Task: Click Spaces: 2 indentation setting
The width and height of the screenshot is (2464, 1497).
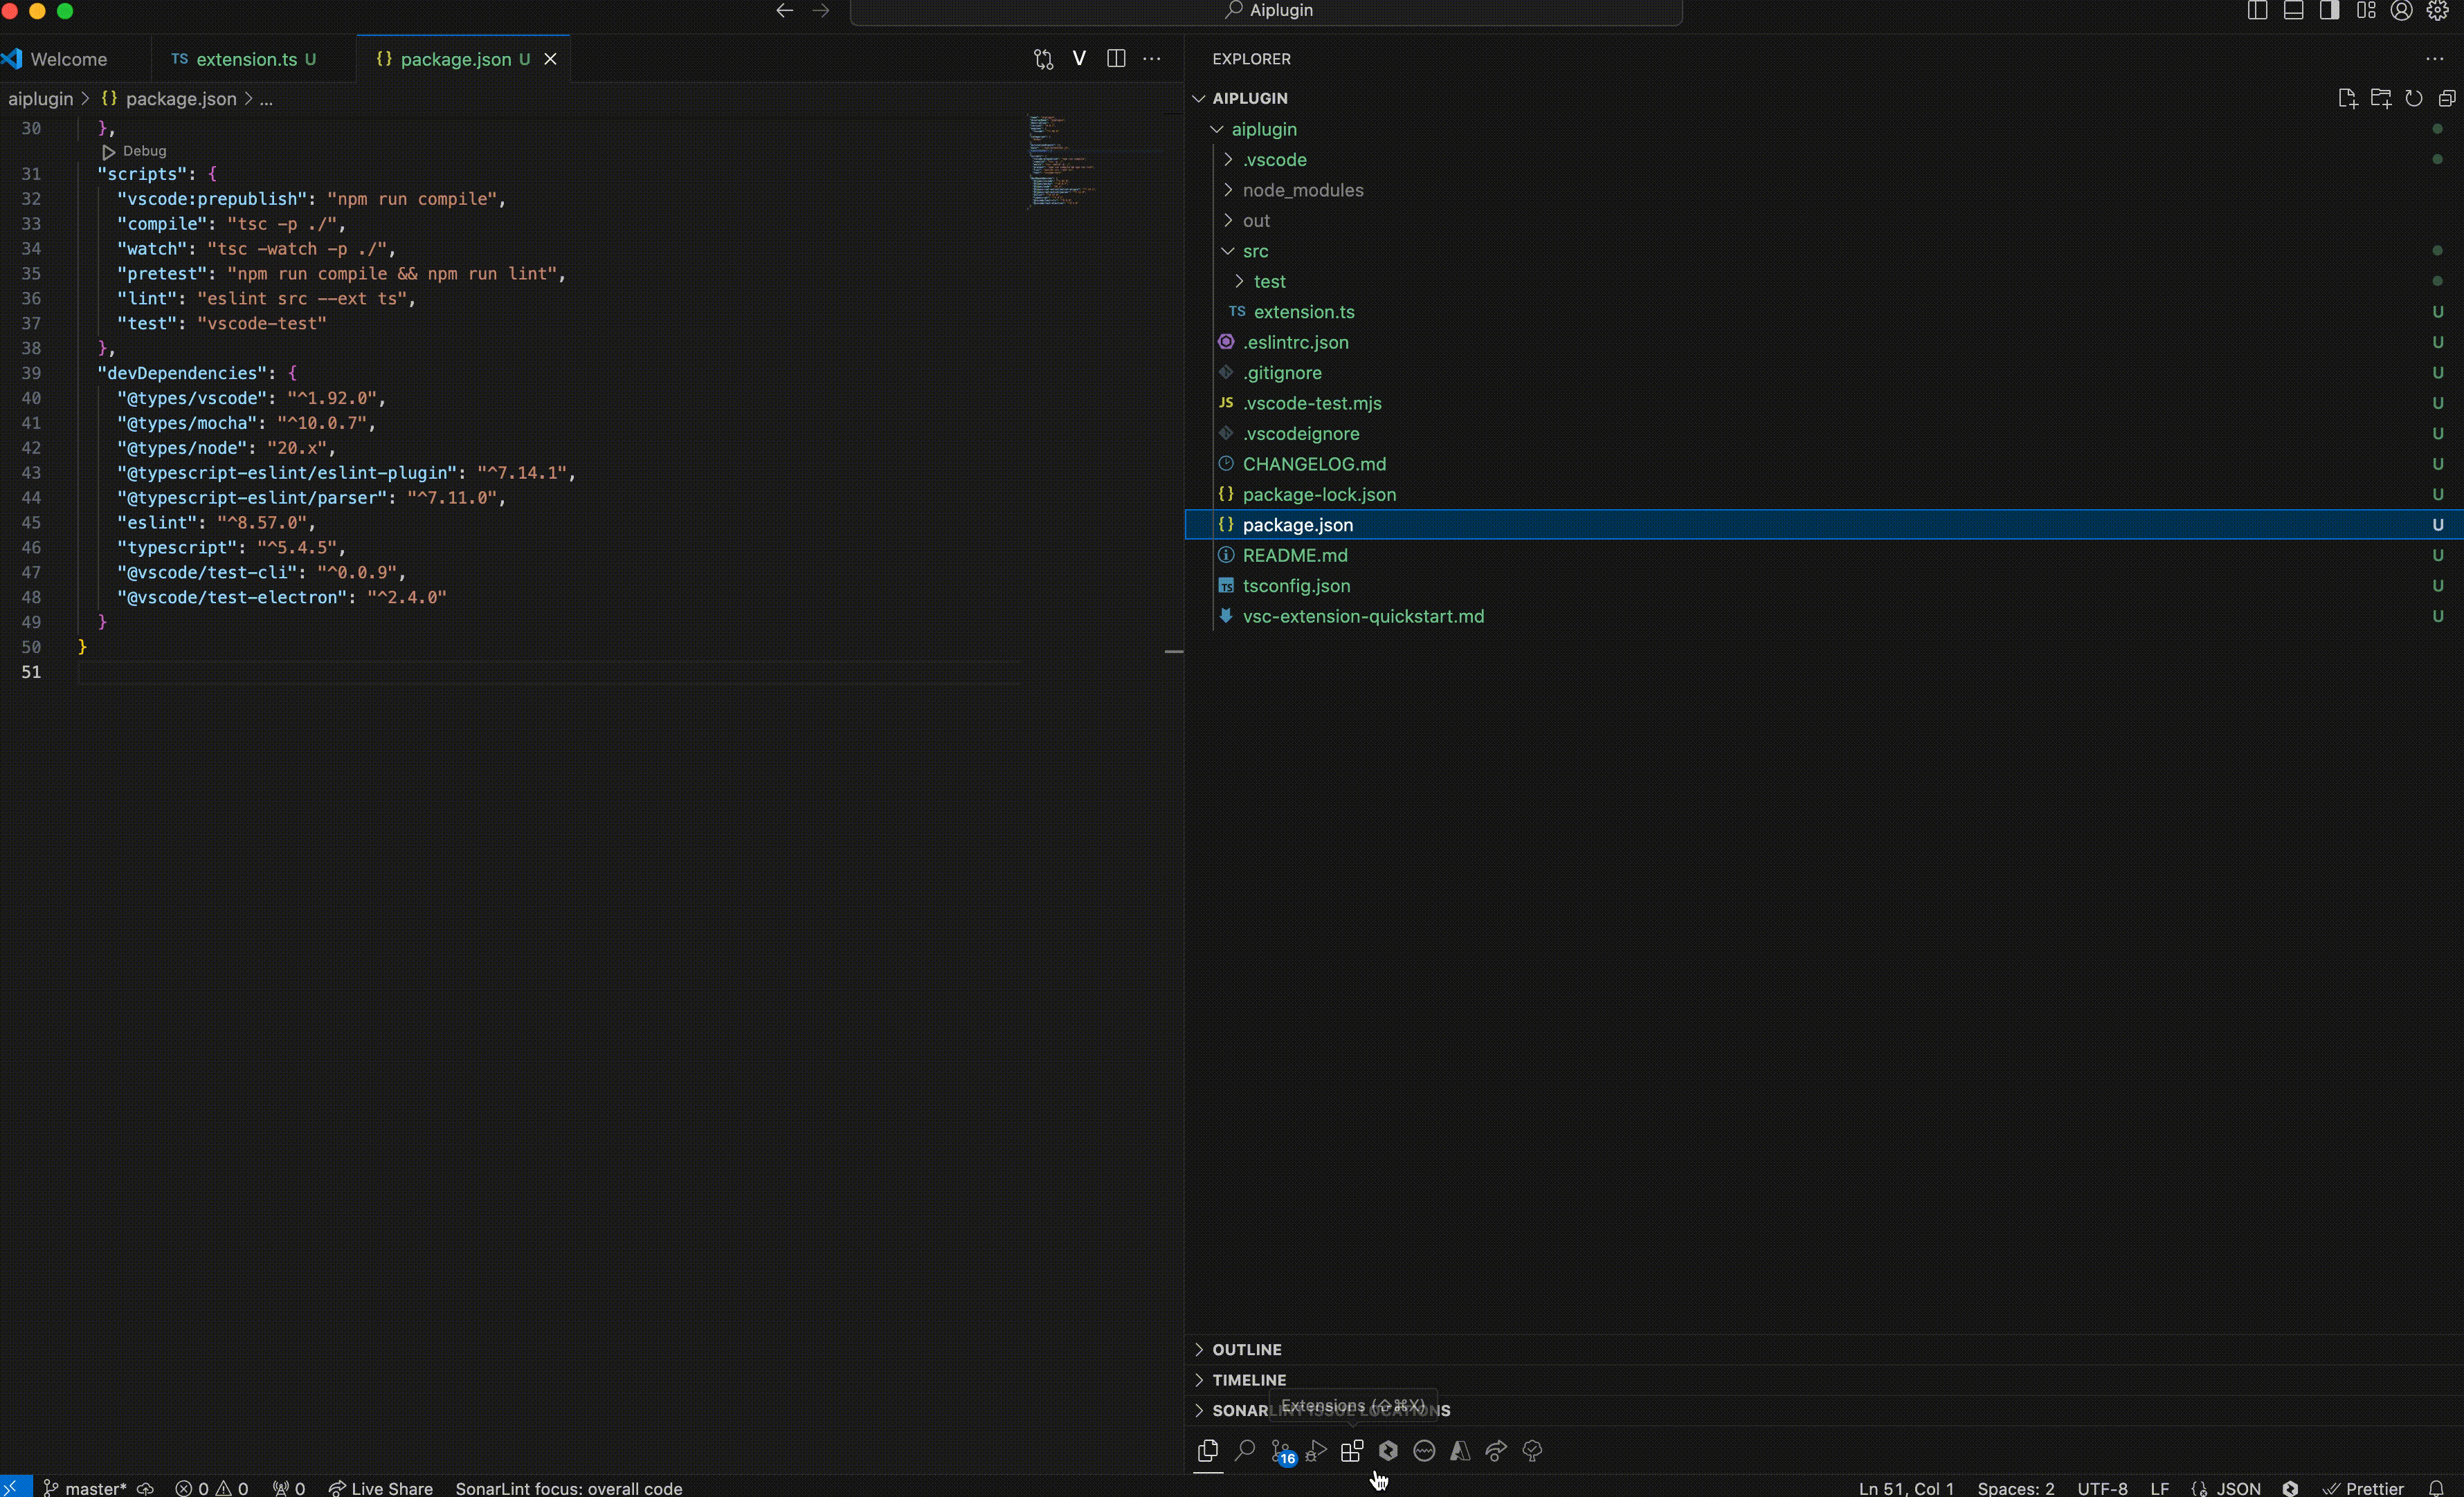Action: point(2015,1488)
